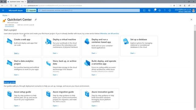Click the Set up a database icon
The height and width of the screenshot is (110, 196).
click(x=126, y=41)
